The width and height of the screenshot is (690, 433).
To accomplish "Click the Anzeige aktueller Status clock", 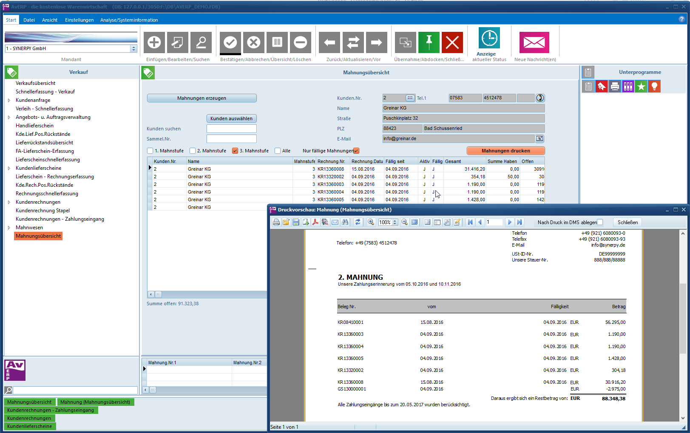I will (489, 39).
